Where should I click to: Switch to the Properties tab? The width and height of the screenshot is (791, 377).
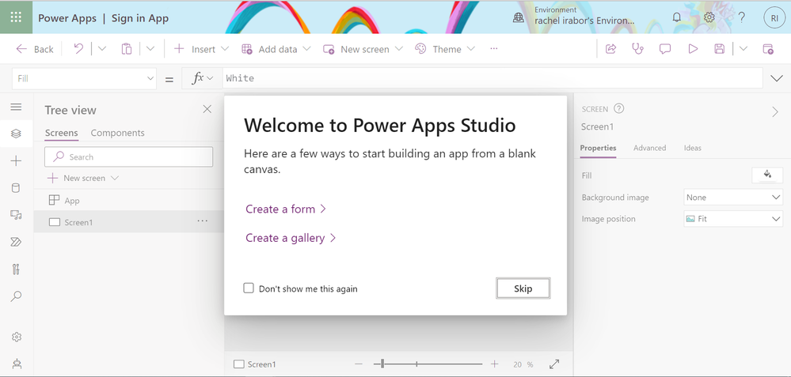(x=599, y=148)
